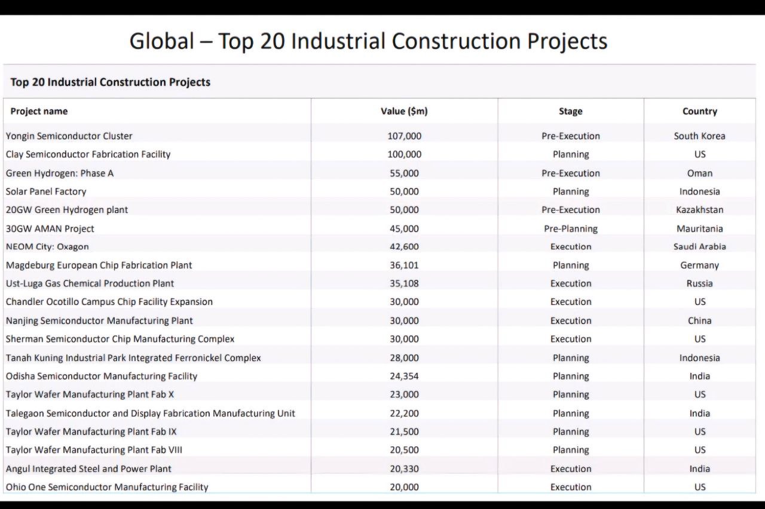Viewport: 765px width, 509px height.
Task: Click the 'Country' column header
Action: tap(699, 112)
